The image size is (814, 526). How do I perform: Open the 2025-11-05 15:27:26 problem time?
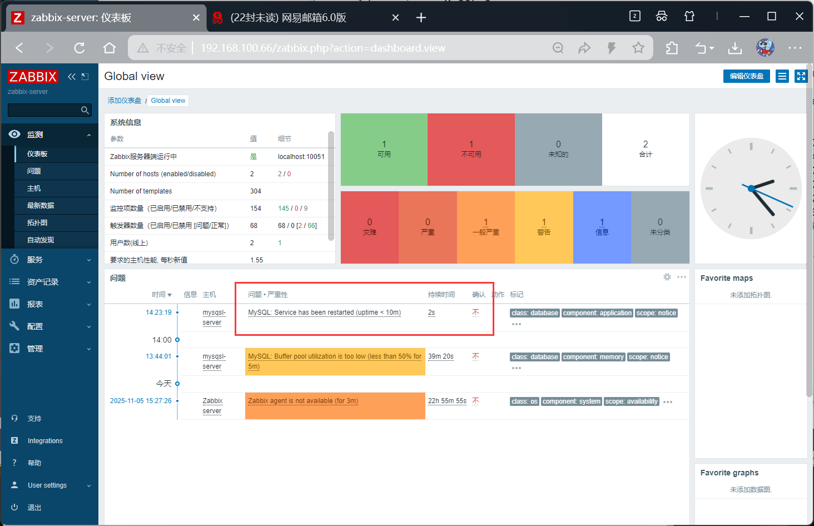[x=141, y=401]
